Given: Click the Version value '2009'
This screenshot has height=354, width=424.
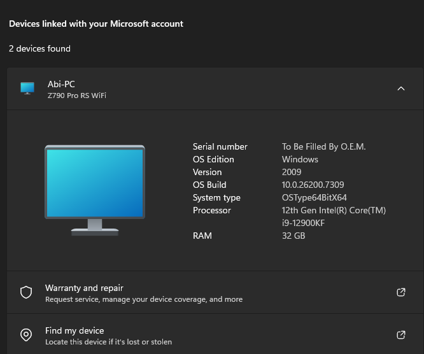Looking at the screenshot, I should (x=292, y=172).
